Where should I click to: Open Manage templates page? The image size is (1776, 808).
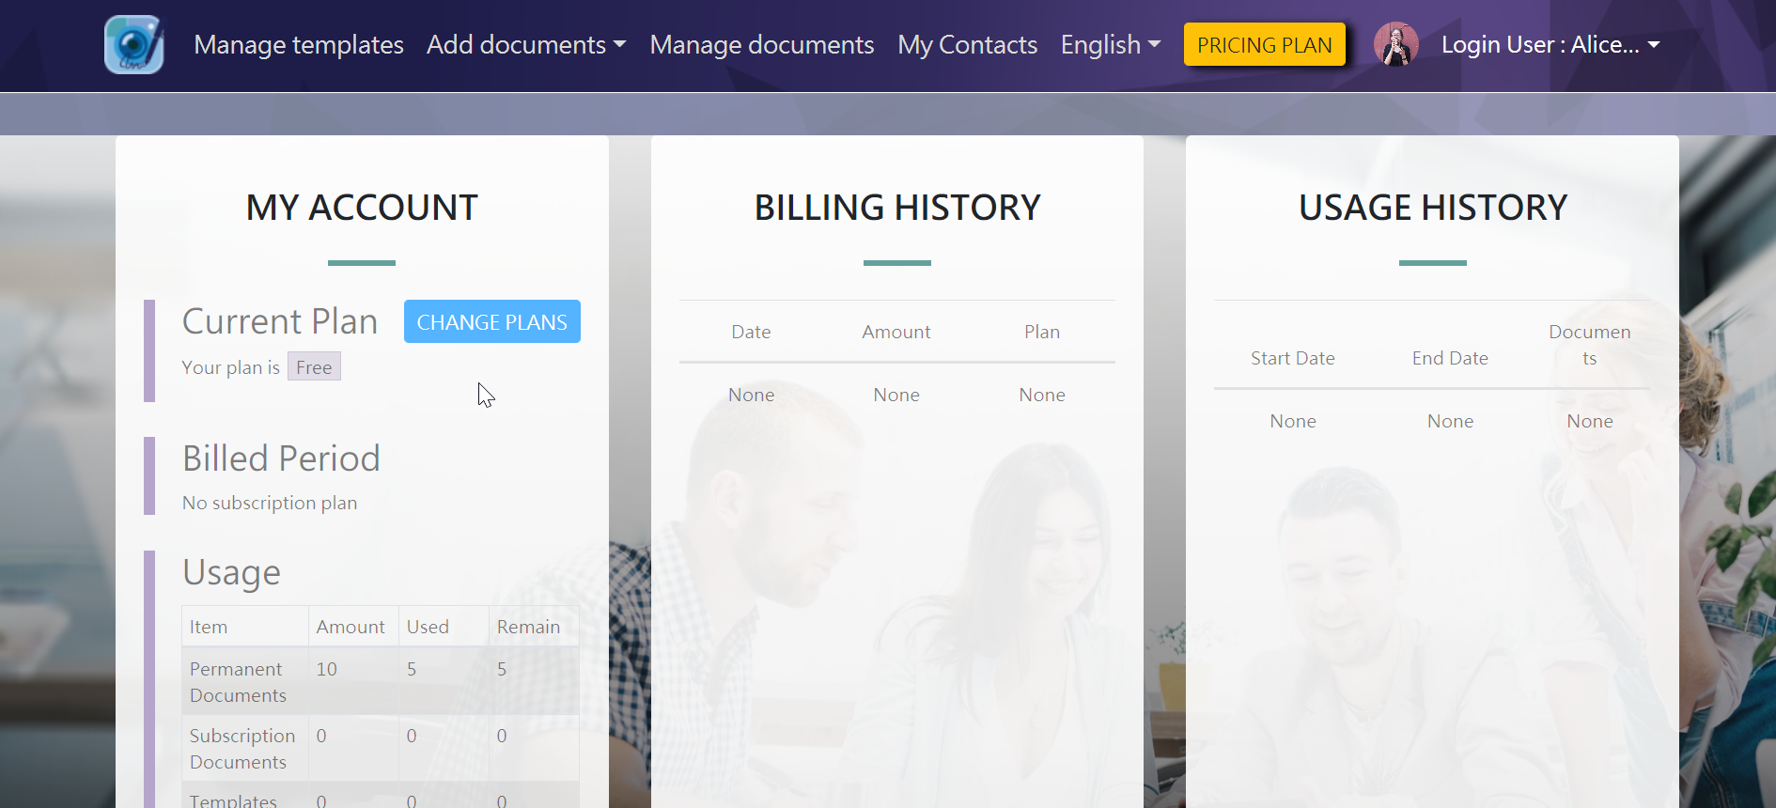(x=299, y=44)
